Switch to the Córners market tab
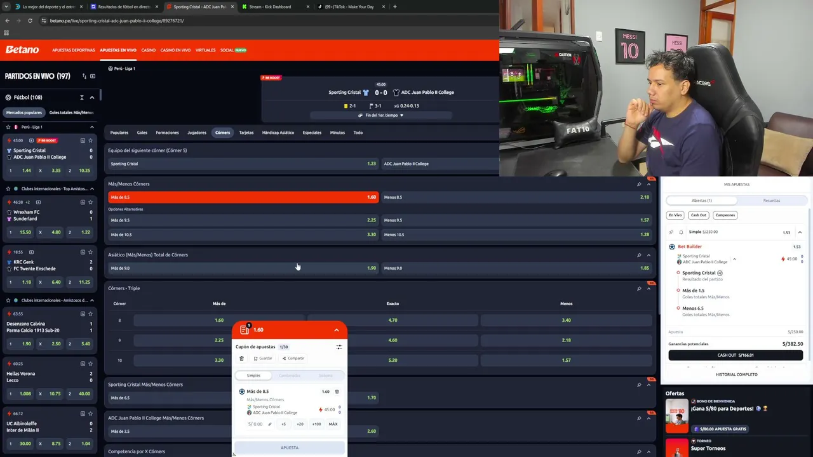This screenshot has height=457, width=813. tap(222, 133)
